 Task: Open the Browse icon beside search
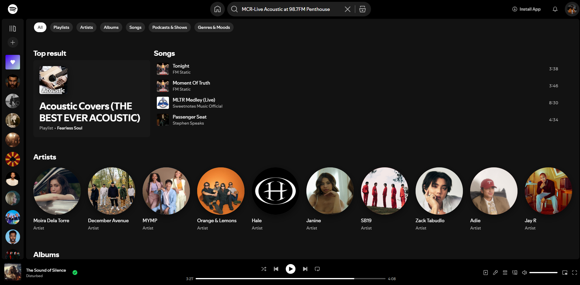[362, 9]
